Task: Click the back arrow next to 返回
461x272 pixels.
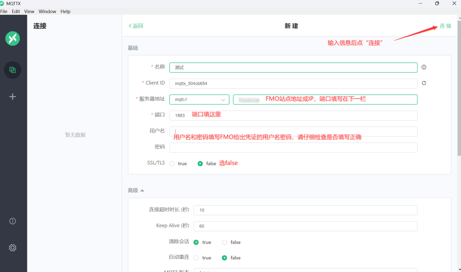Action: 131,26
